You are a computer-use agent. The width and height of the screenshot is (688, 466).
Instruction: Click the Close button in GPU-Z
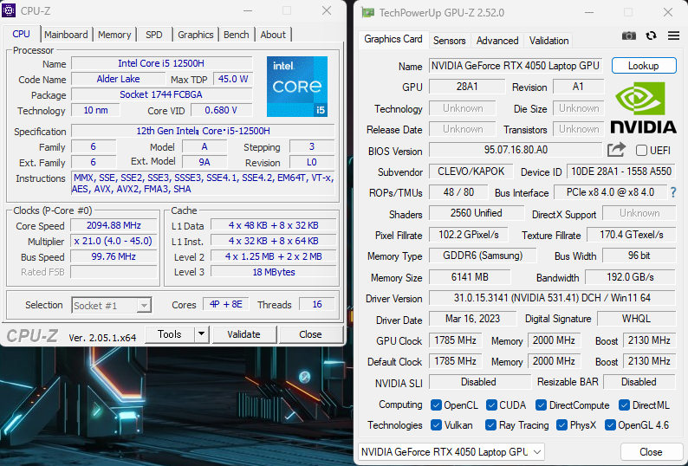tap(651, 451)
